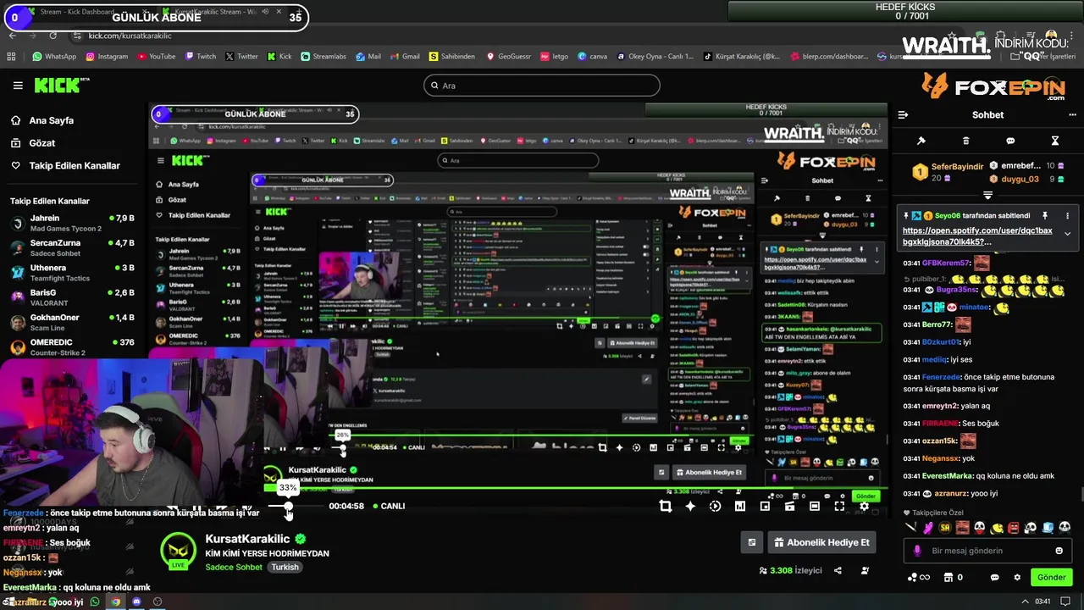Click the moderator hammer icon in chat

tap(921, 141)
